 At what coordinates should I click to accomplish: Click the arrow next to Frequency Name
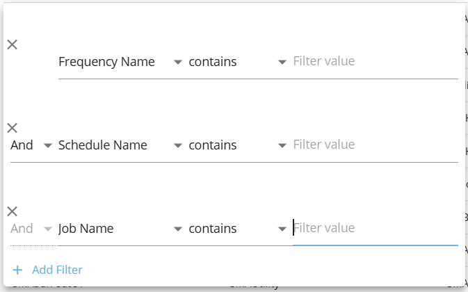(177, 63)
